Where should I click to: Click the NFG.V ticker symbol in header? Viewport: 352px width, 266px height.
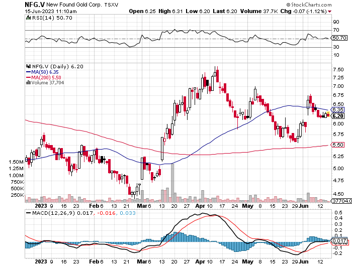pos(35,5)
